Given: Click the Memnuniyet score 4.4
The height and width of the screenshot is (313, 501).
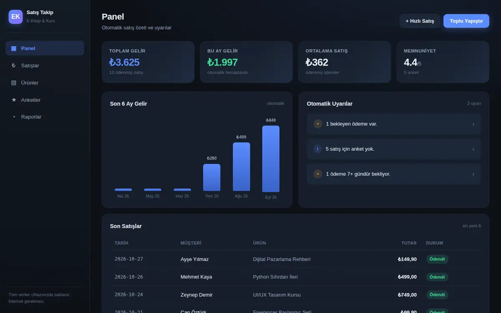Looking at the screenshot, I should tap(411, 62).
